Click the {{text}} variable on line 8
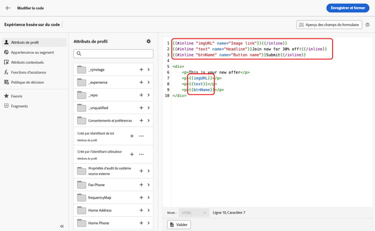Viewport: 375px width, 231px height. [198, 84]
